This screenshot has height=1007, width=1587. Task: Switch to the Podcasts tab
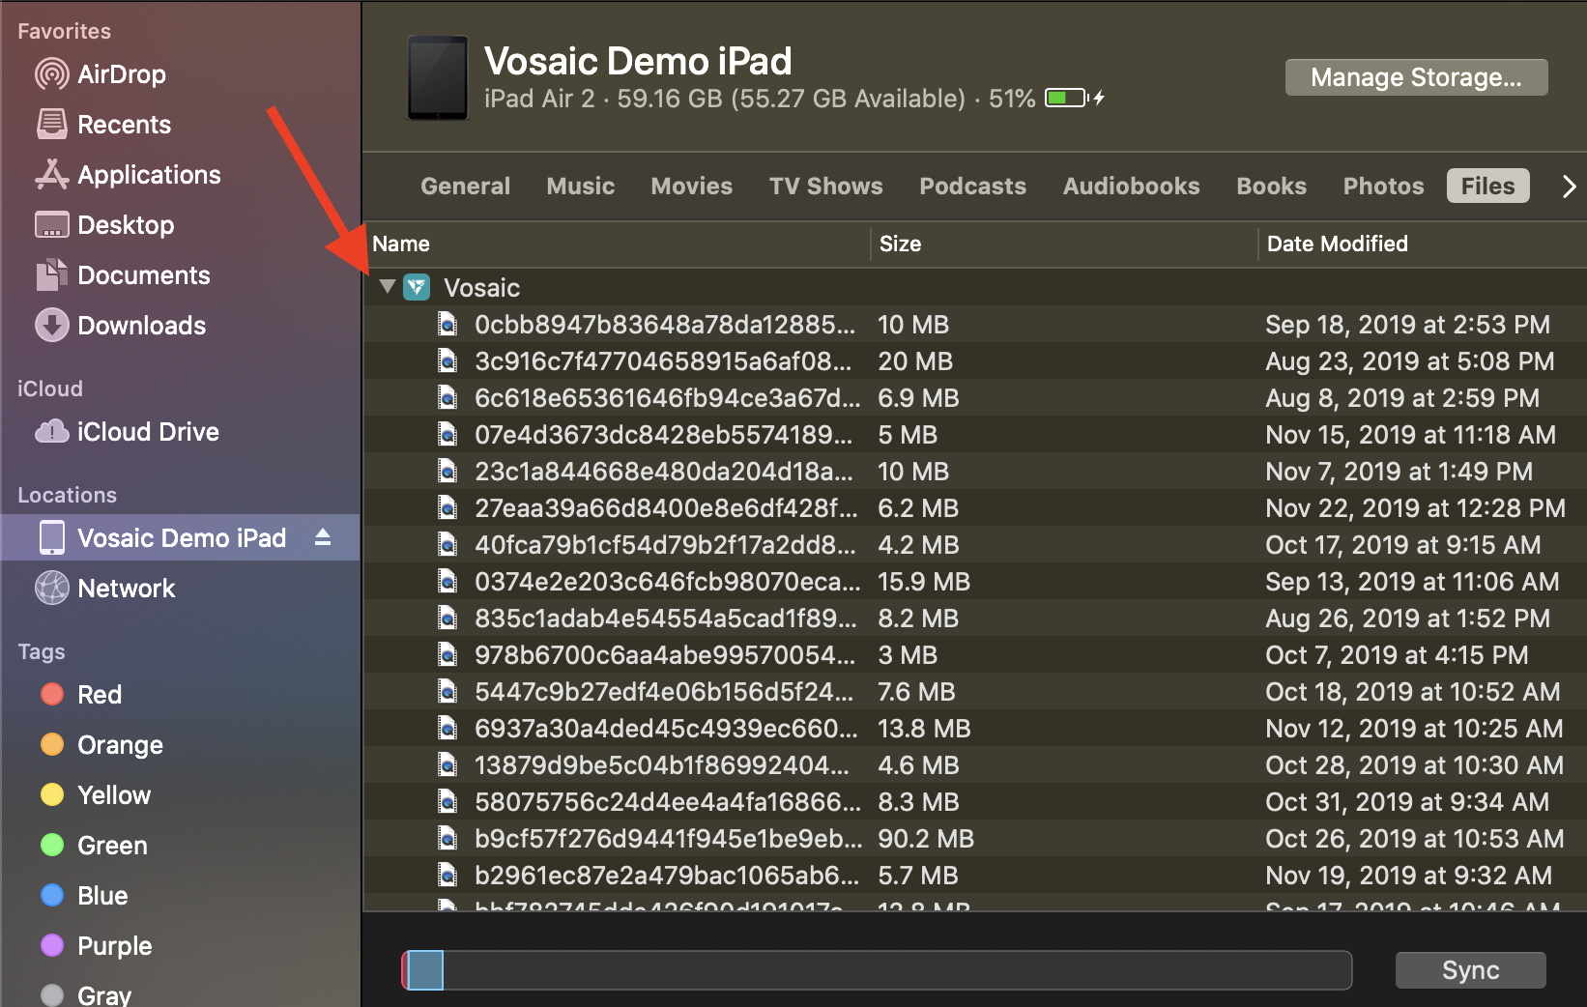click(972, 187)
